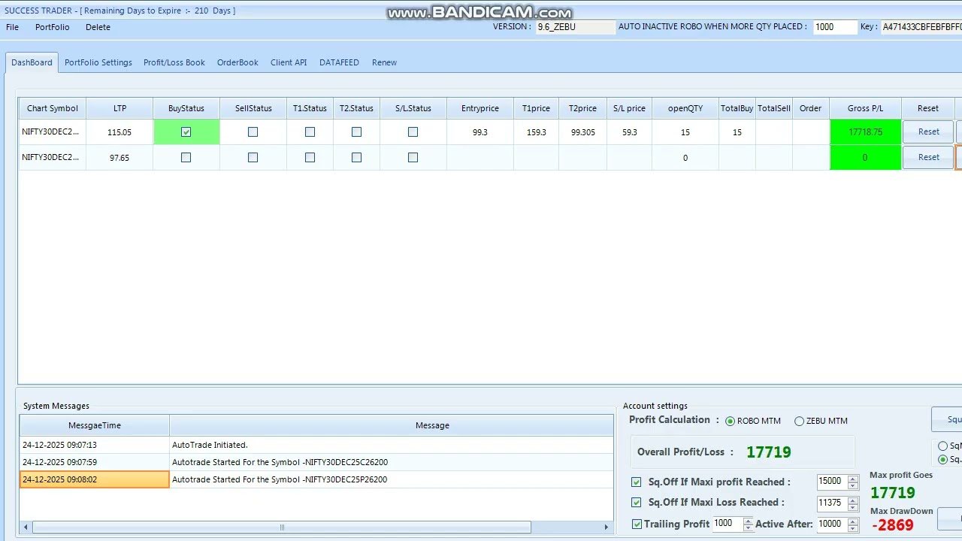Click Reset on the second symbol row

click(927, 156)
